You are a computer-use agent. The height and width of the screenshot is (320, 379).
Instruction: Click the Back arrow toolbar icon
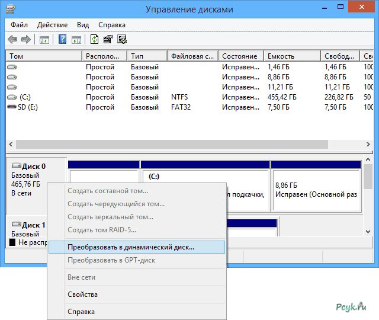coord(12,39)
